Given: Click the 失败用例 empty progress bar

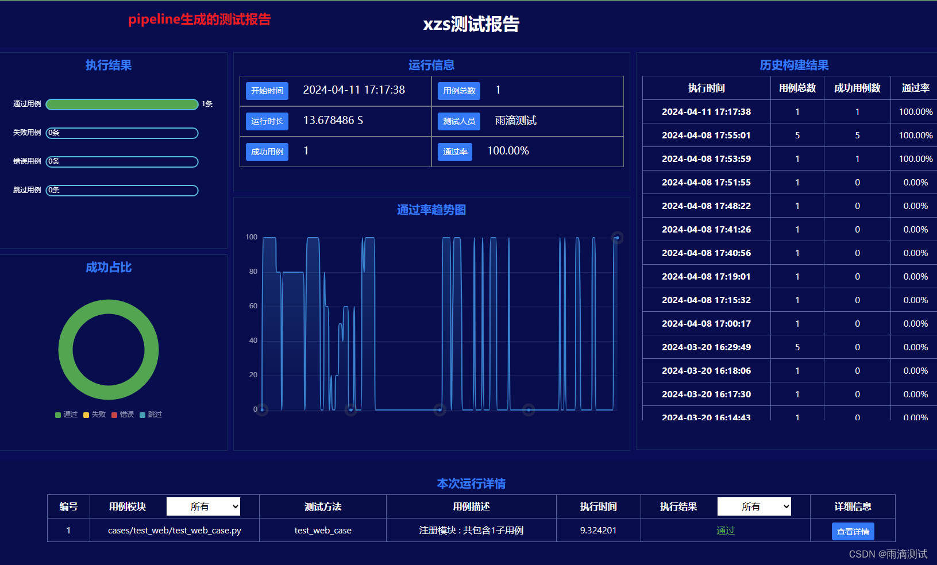Looking at the screenshot, I should 122,133.
